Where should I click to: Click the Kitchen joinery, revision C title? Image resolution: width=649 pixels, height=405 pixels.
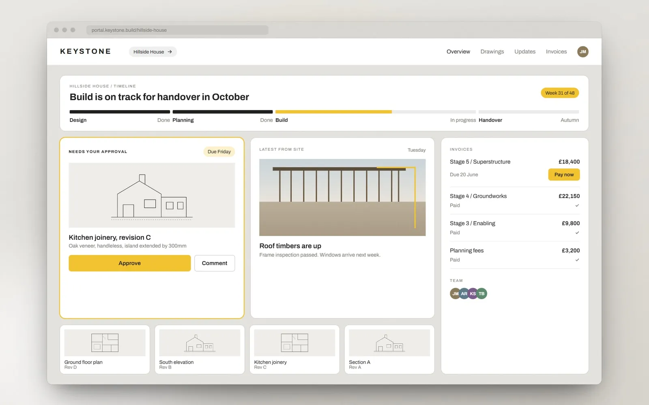click(x=110, y=237)
